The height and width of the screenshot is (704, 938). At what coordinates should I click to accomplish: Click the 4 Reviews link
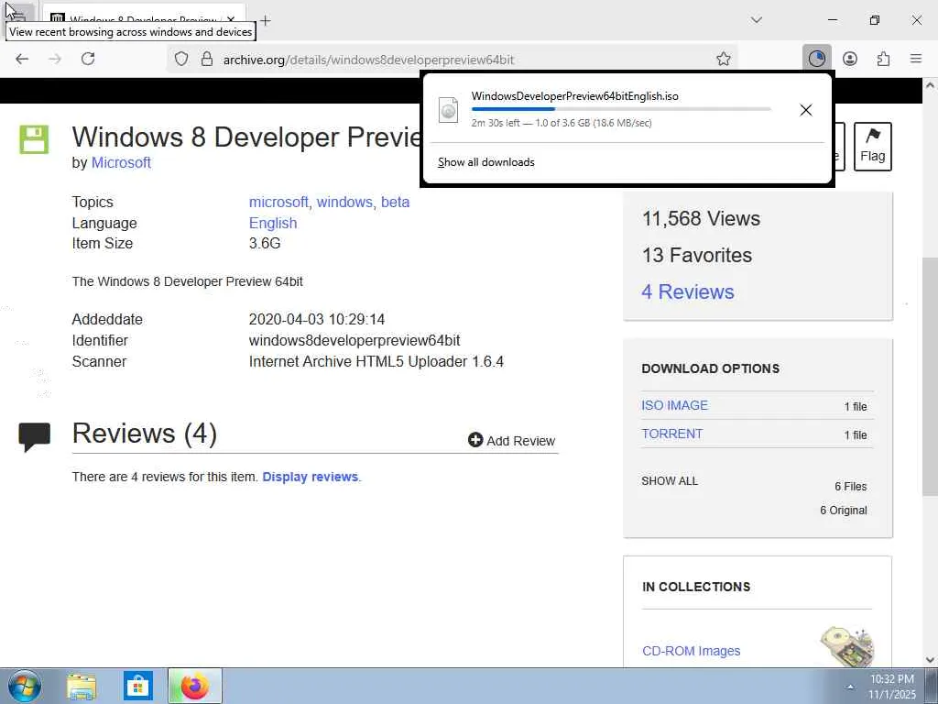(687, 292)
